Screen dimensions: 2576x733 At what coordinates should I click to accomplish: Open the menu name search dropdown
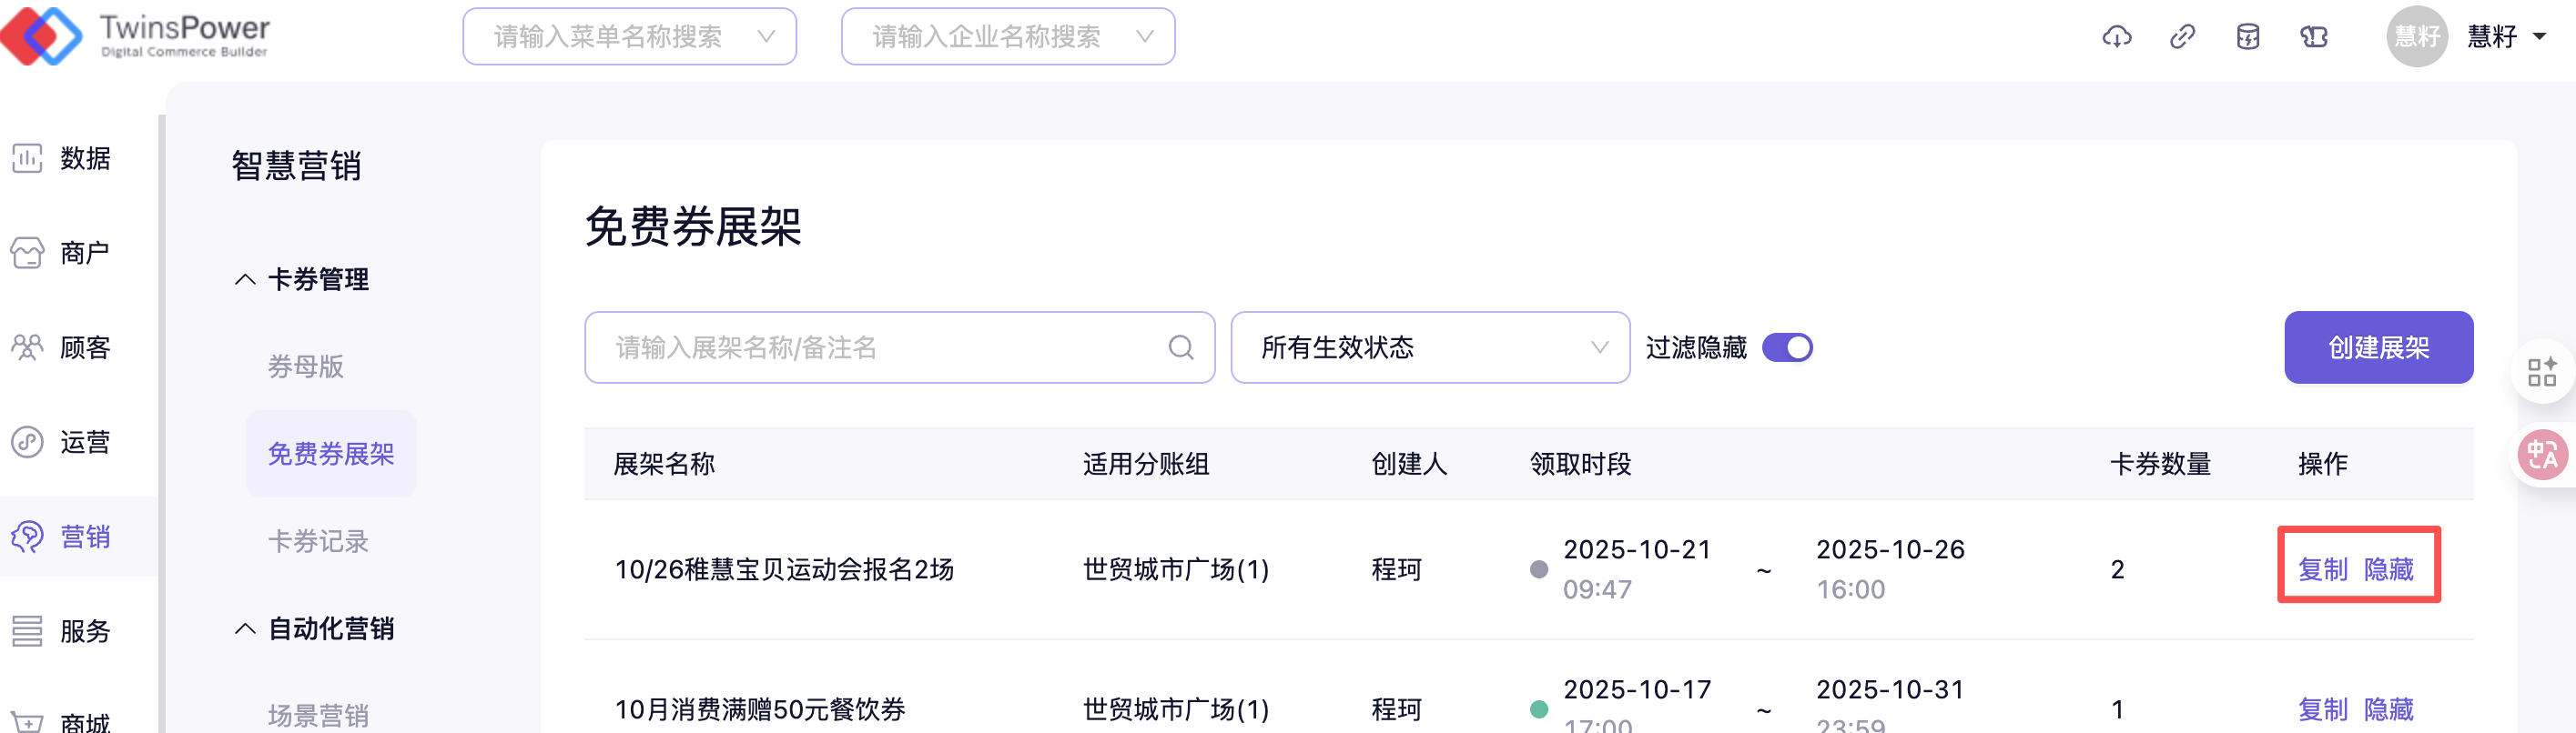(x=629, y=37)
